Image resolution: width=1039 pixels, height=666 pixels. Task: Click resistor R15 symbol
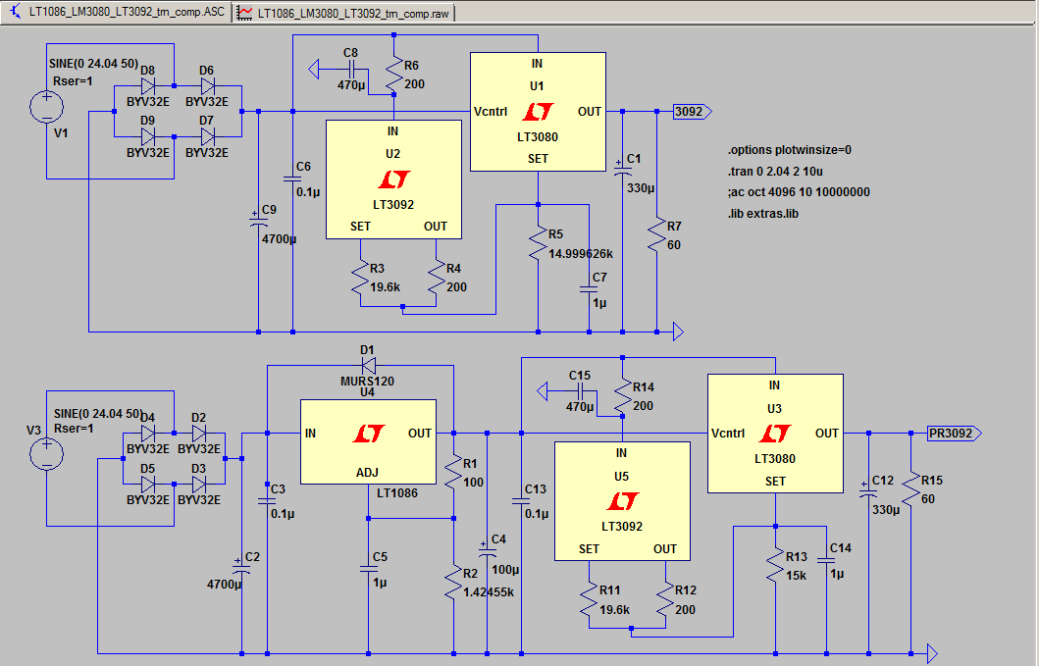tap(911, 489)
